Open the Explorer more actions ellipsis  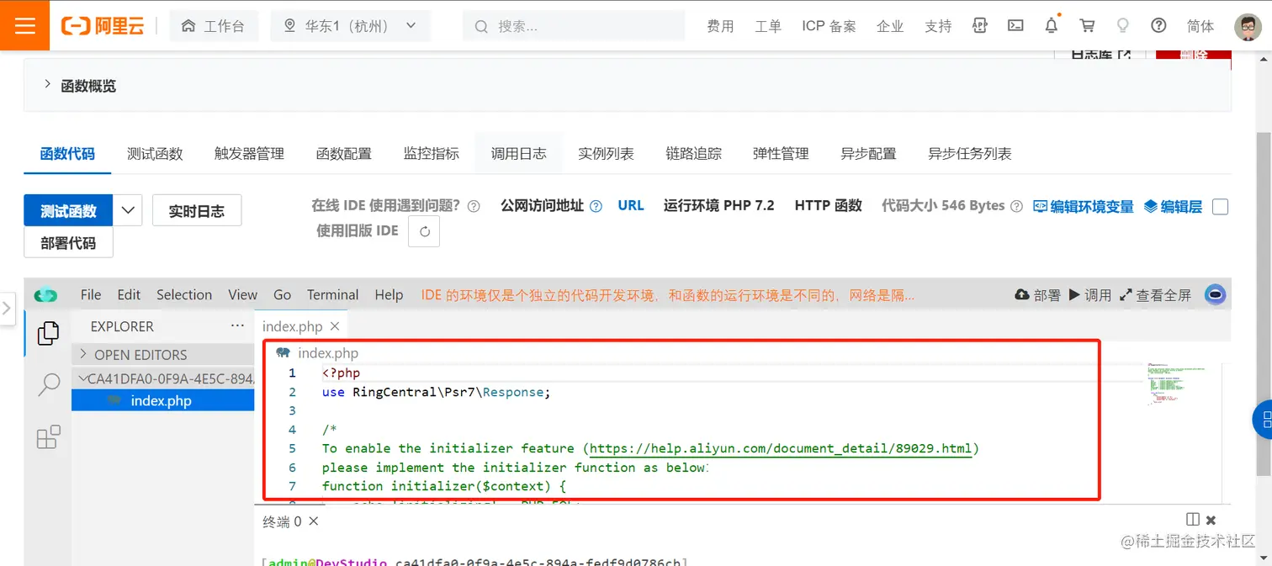pyautogui.click(x=238, y=326)
